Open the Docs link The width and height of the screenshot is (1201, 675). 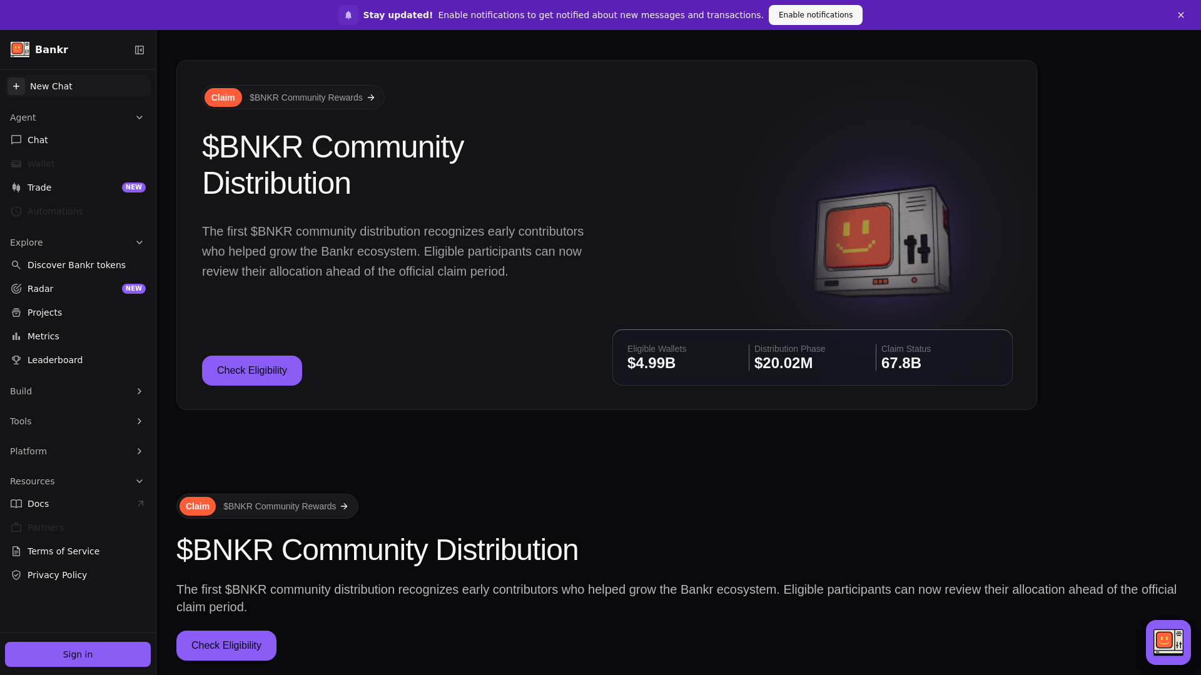click(x=78, y=504)
